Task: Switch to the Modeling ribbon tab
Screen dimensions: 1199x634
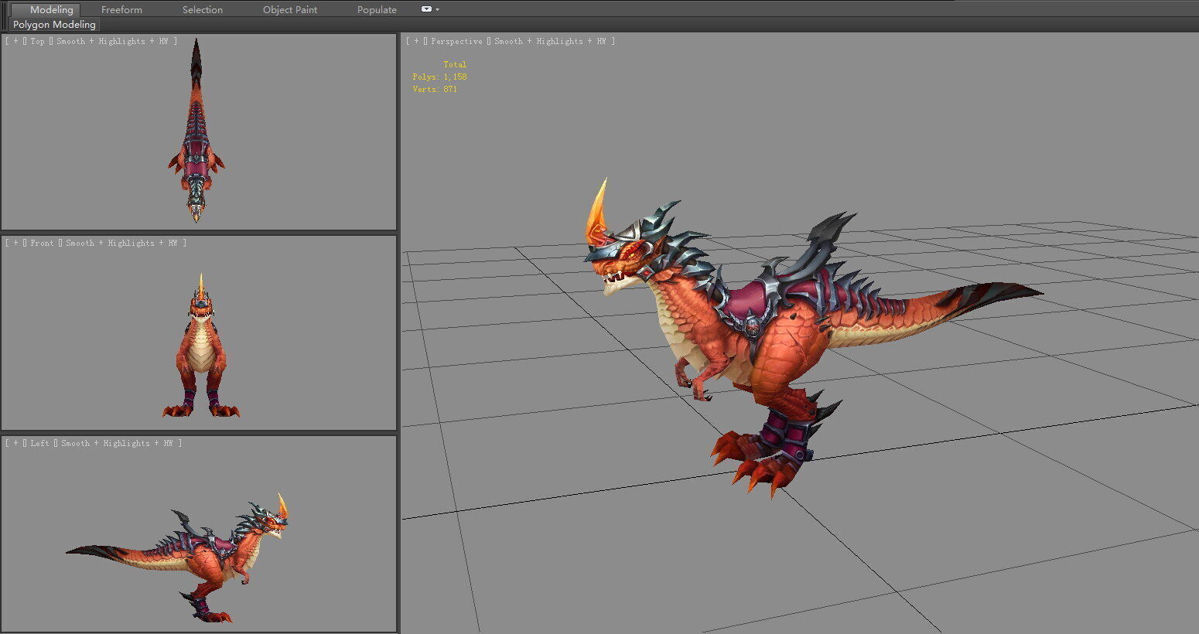Action: point(51,9)
